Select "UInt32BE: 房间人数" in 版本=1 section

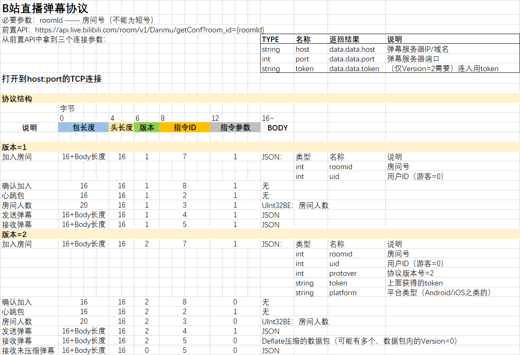(x=295, y=205)
